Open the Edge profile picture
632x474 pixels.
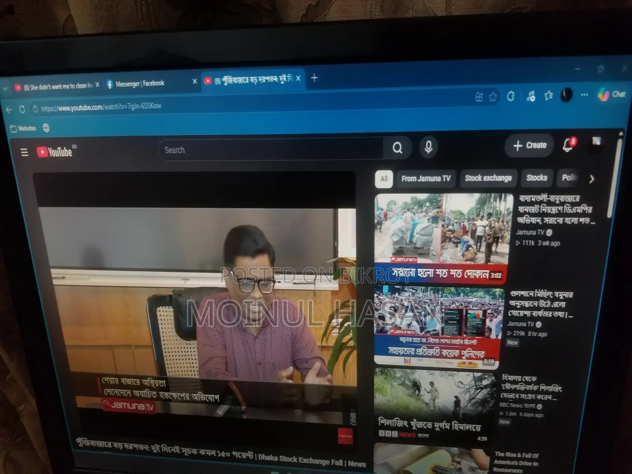[566, 95]
